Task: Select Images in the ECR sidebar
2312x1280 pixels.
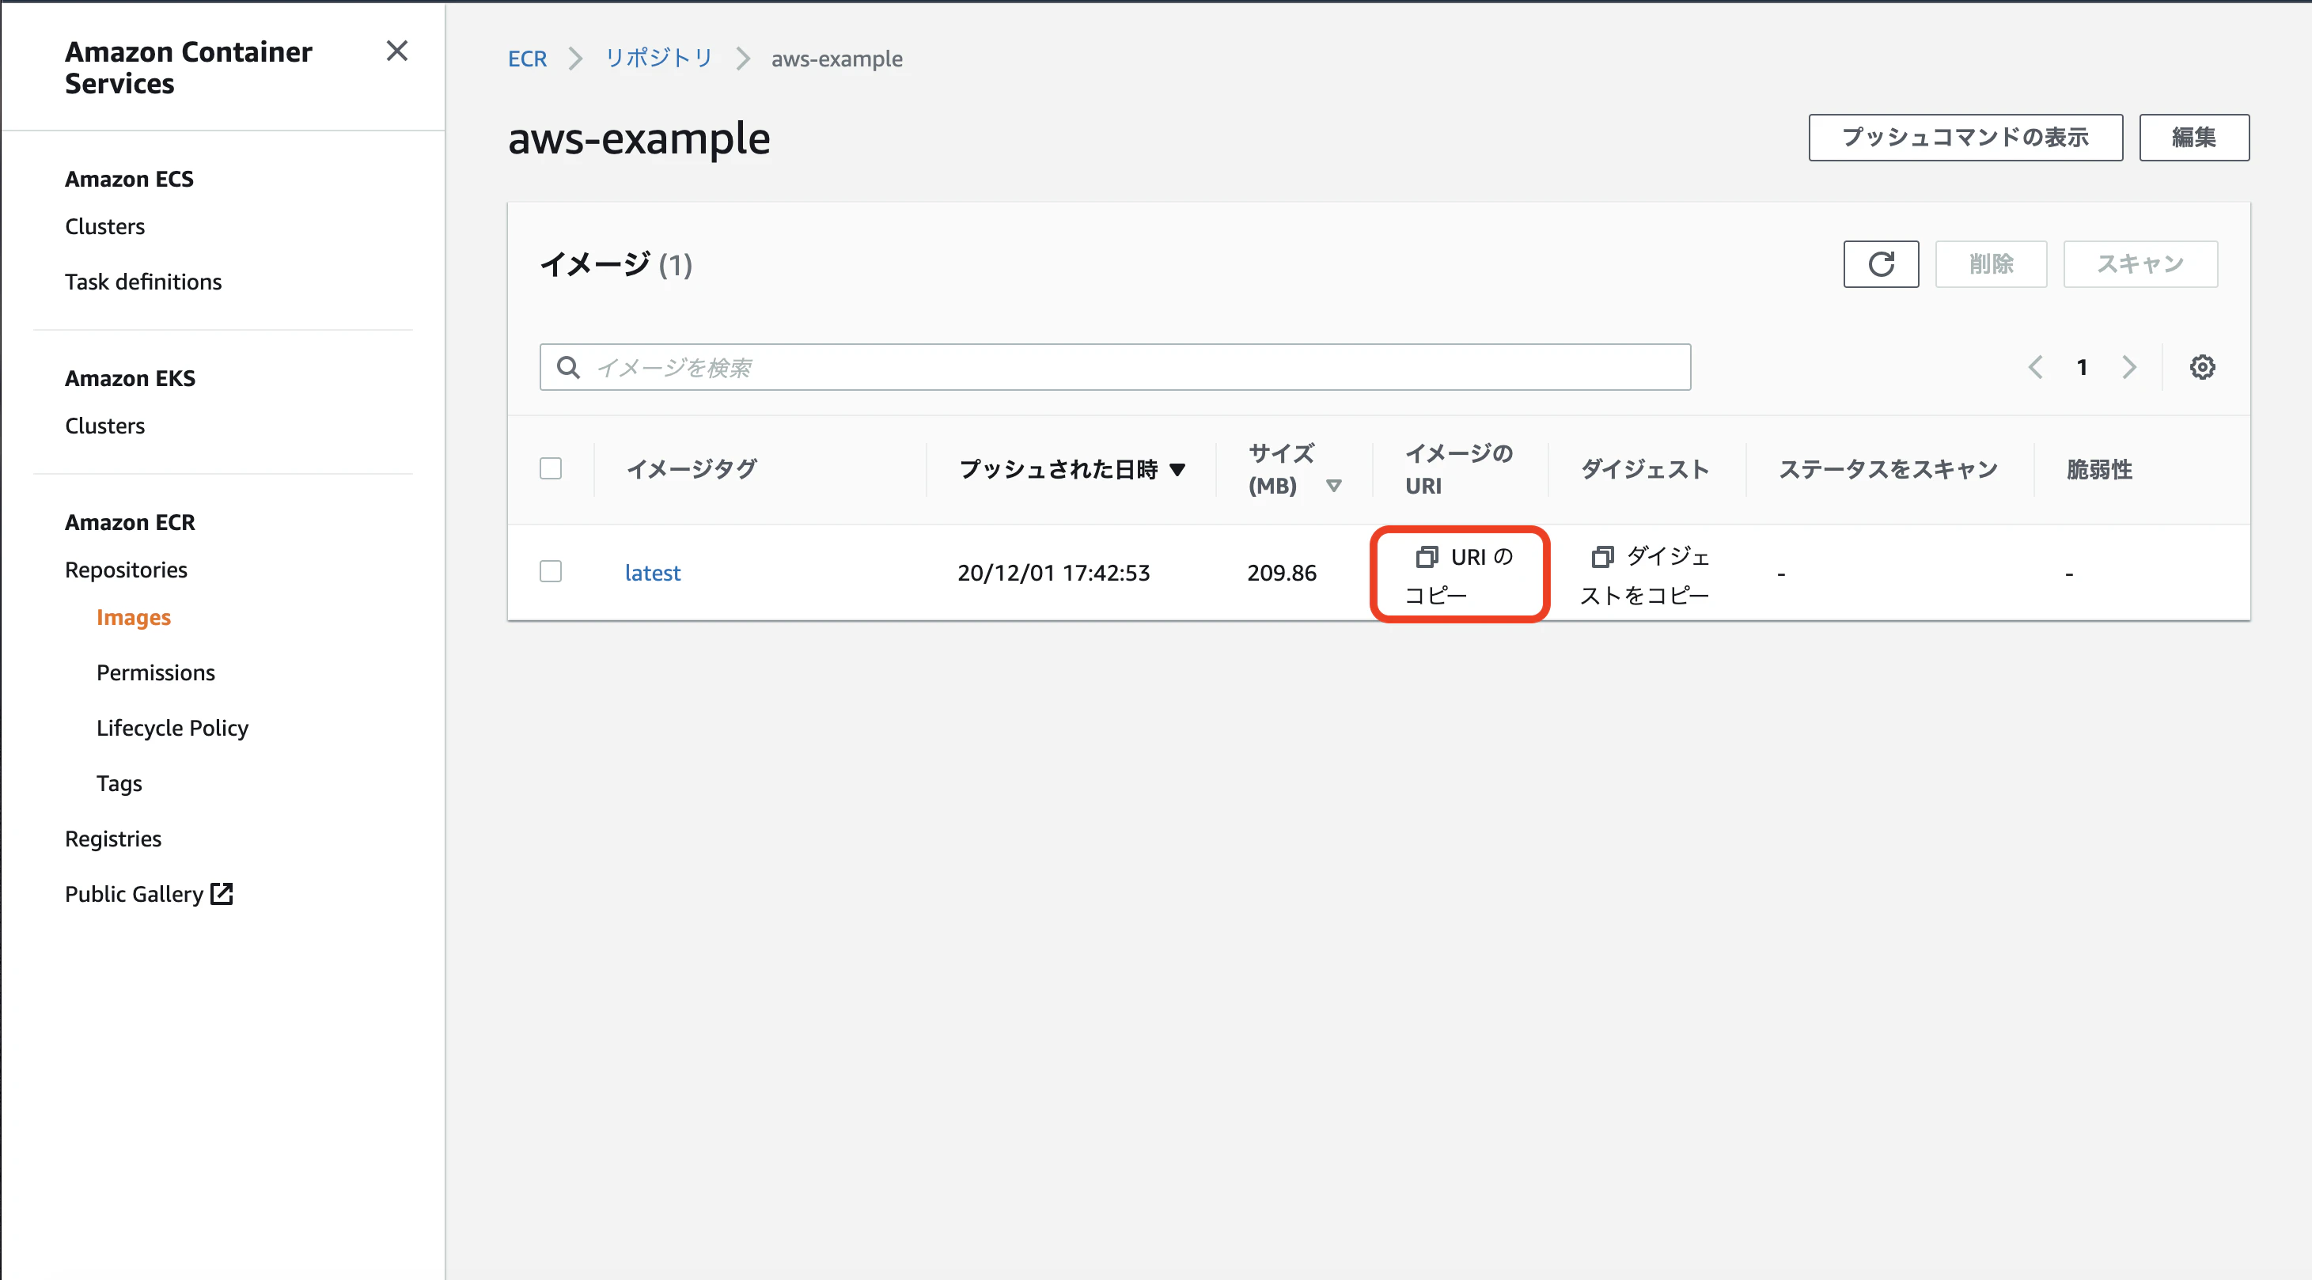Action: click(x=133, y=618)
